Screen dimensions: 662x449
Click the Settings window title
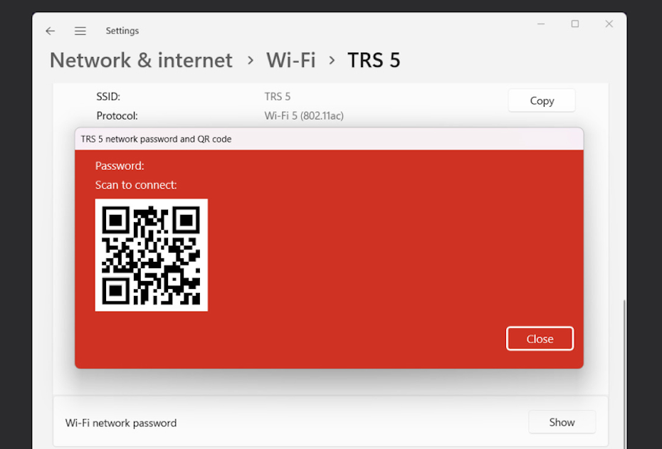point(122,31)
